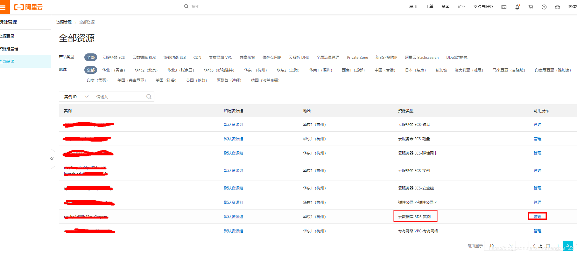Screen dimensions: 577x254
Task: Filter region 华北1 (青岛)
Action: [x=114, y=70]
